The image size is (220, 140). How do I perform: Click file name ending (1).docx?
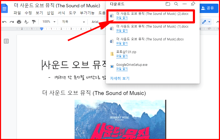tap(152, 27)
